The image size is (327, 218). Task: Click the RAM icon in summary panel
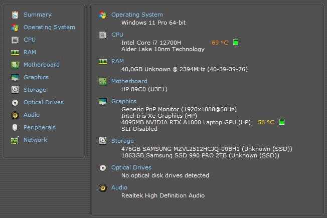pos(103,62)
